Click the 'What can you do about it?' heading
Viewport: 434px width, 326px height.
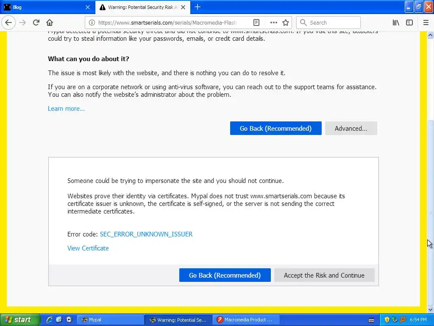(x=89, y=59)
